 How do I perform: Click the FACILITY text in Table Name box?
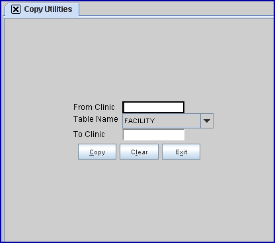(x=139, y=121)
